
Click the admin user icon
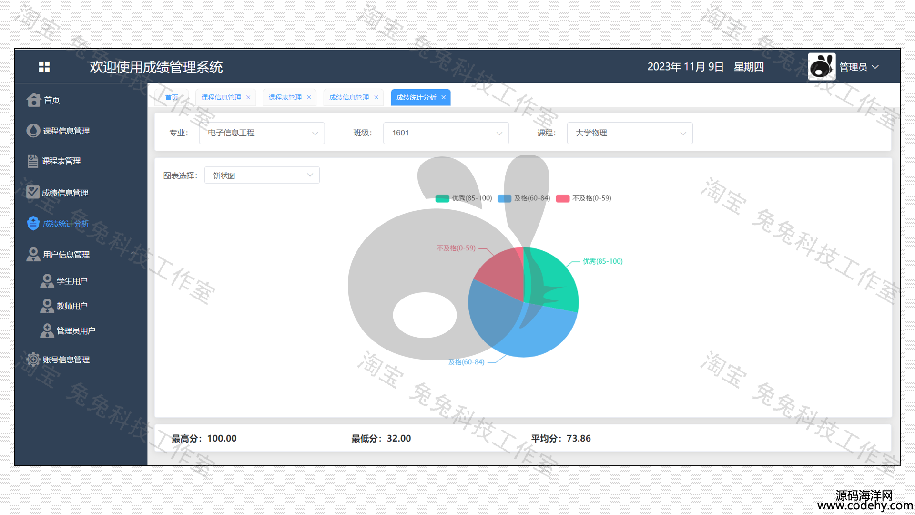47,330
